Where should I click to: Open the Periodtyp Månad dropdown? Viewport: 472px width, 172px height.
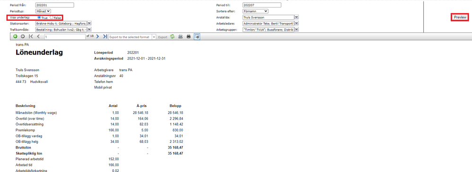[x=43, y=11]
